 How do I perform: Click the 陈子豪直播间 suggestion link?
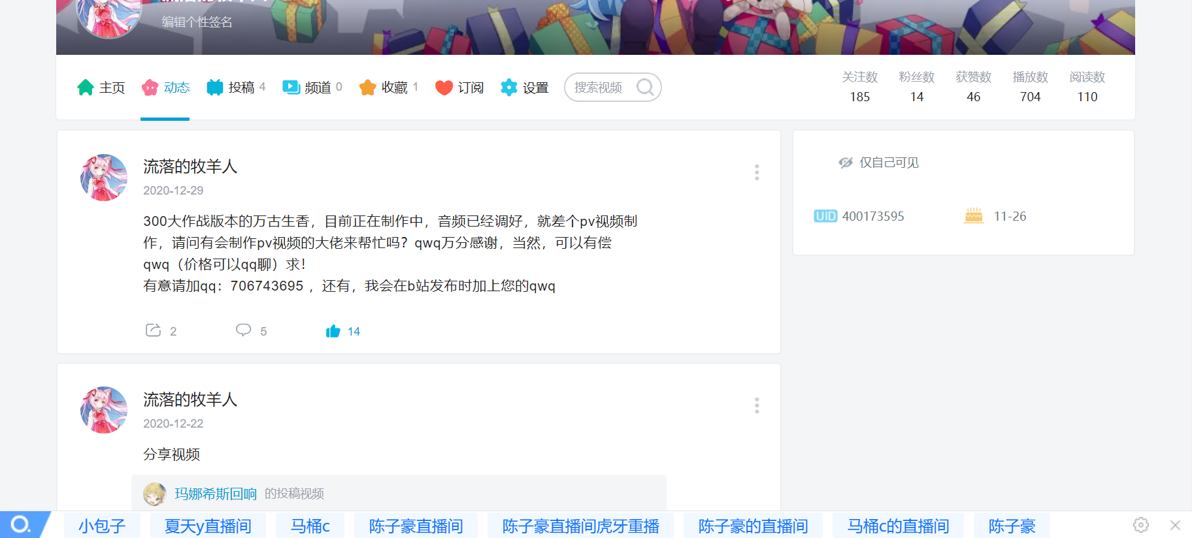(416, 526)
